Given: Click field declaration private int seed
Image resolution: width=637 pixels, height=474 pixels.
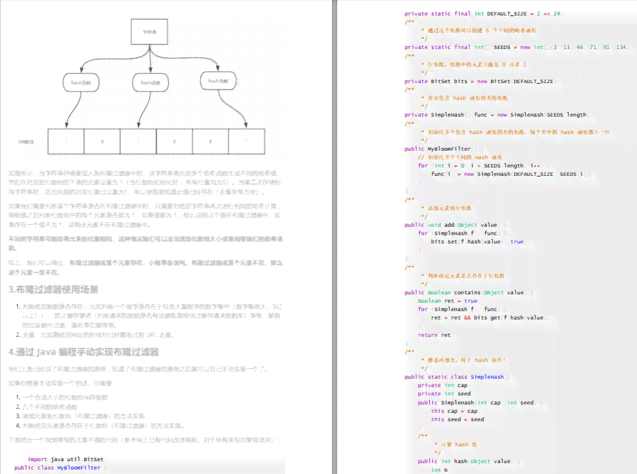Looking at the screenshot, I should click(x=444, y=393).
